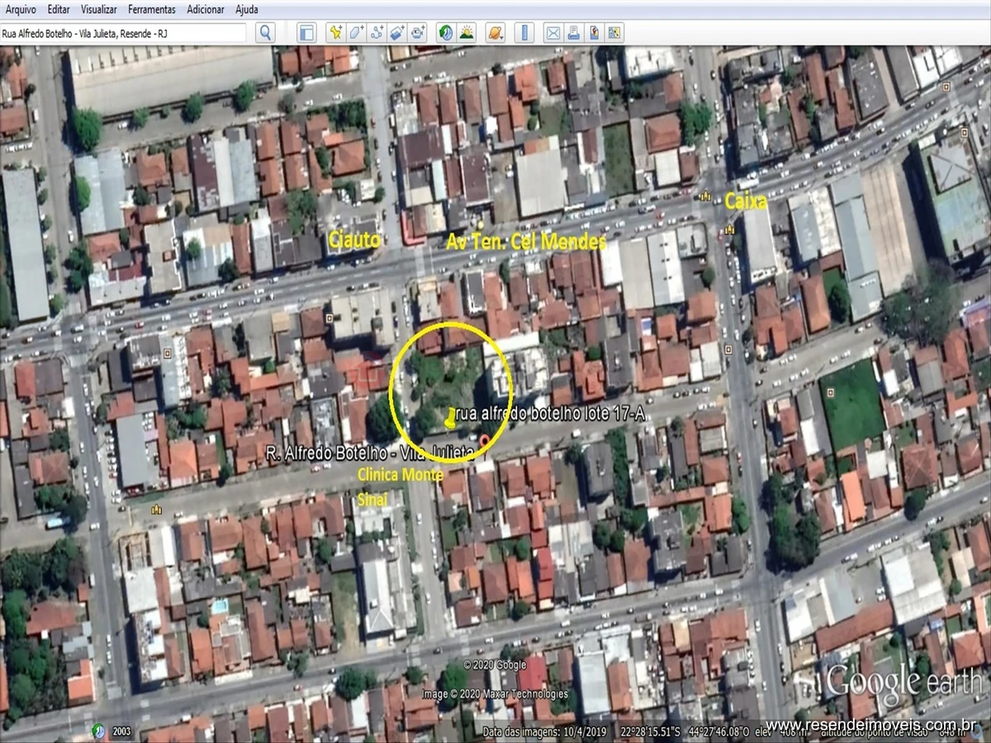Image resolution: width=991 pixels, height=743 pixels.
Task: Click the search magnifier button
Action: [265, 33]
